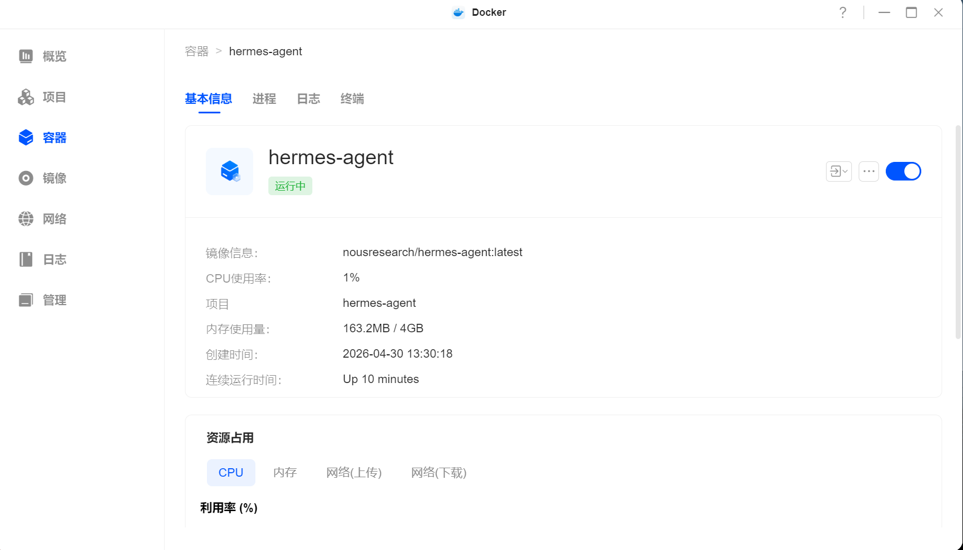Minimize the Docker window
Viewport: 963px width, 550px height.
click(x=884, y=12)
